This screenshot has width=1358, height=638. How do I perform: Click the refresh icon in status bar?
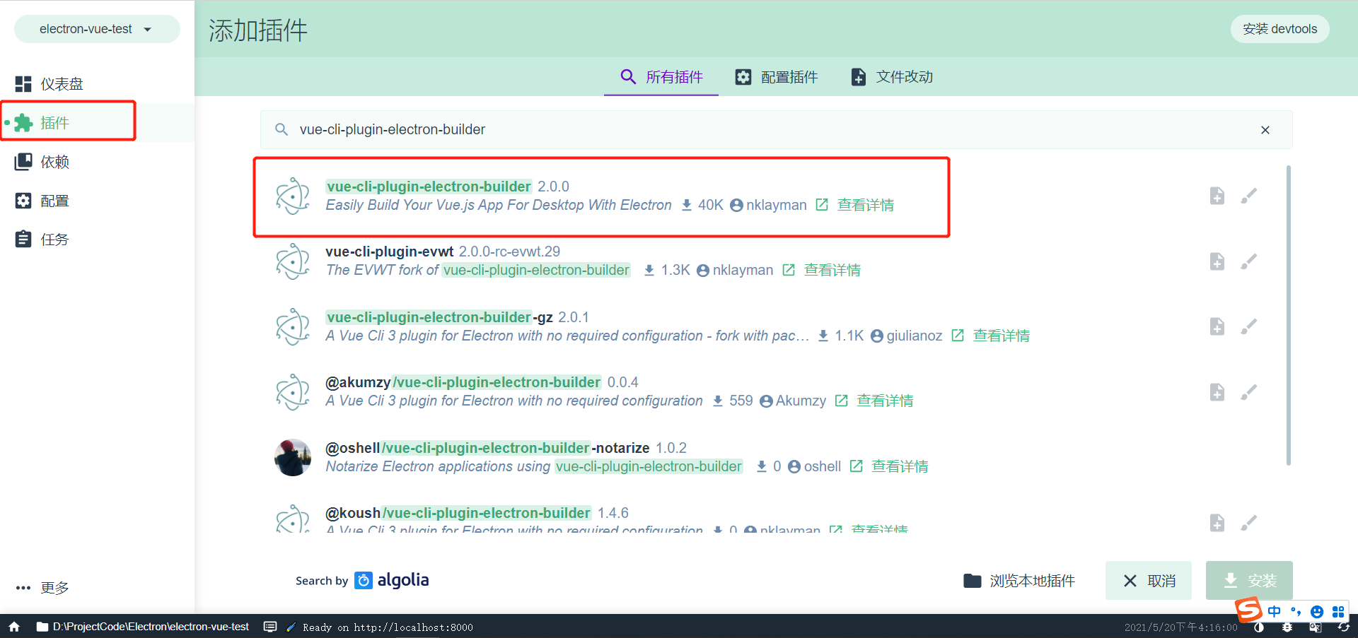point(1344,627)
